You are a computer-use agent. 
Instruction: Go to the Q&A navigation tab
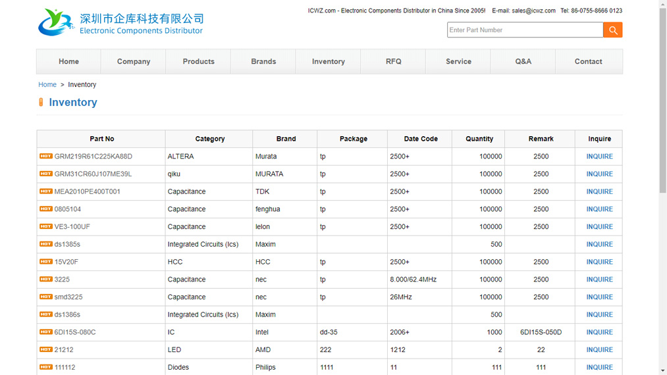pos(523,61)
